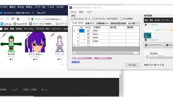Click ID cell 49001
Viewport: 173px width, 97px height.
tap(101, 31)
